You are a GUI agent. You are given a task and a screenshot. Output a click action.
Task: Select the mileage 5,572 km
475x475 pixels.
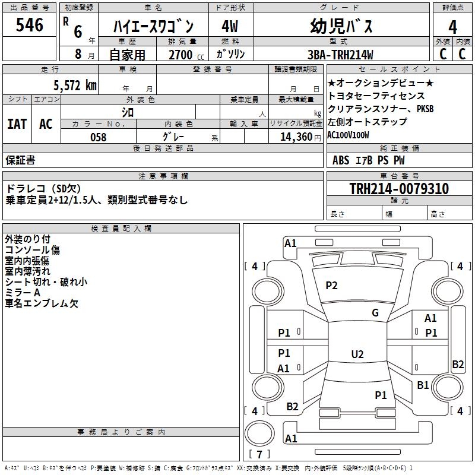(75, 85)
